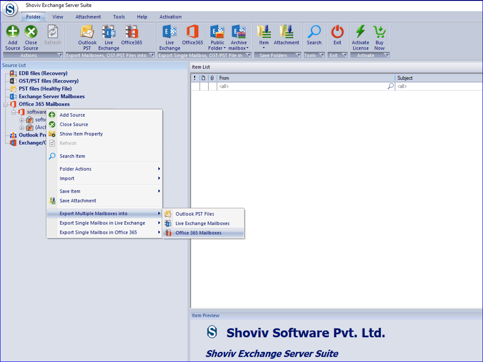Choose Live Exchange Mailboxes in submenu
The image size is (483, 362).
tap(204, 223)
